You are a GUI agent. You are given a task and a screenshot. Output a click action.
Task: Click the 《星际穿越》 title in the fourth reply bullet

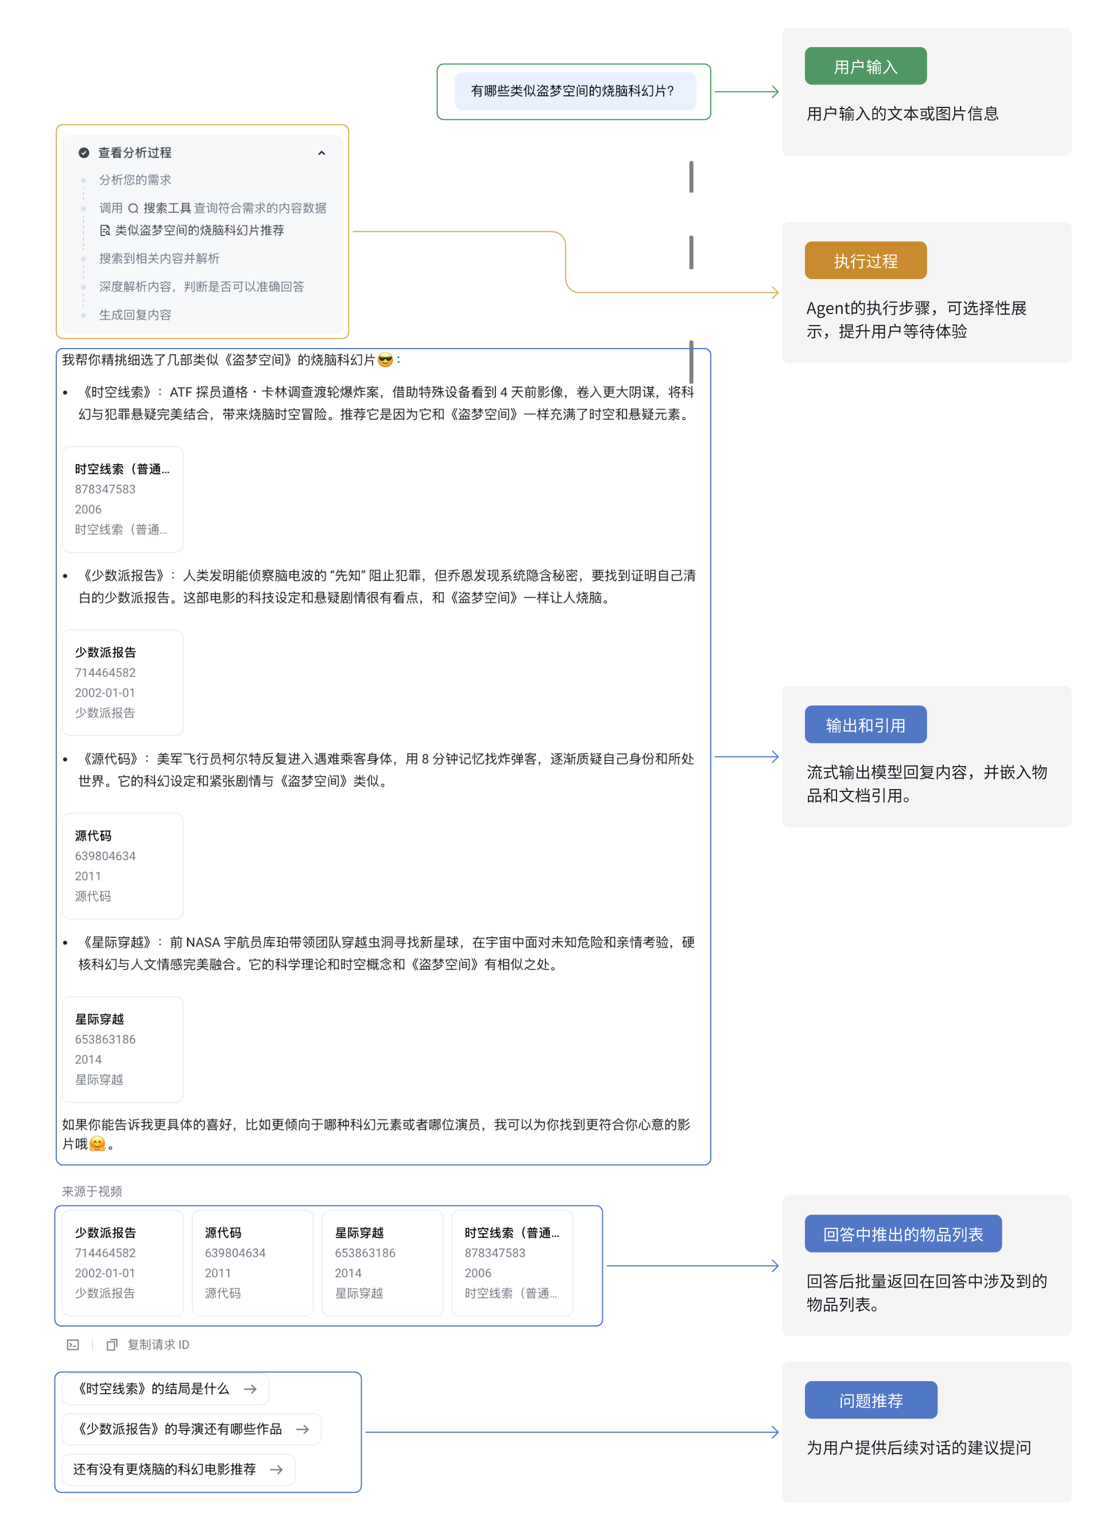click(x=117, y=943)
